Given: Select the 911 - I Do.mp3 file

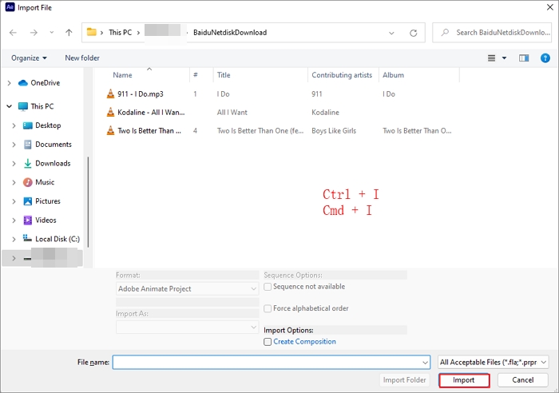Looking at the screenshot, I should [x=139, y=93].
